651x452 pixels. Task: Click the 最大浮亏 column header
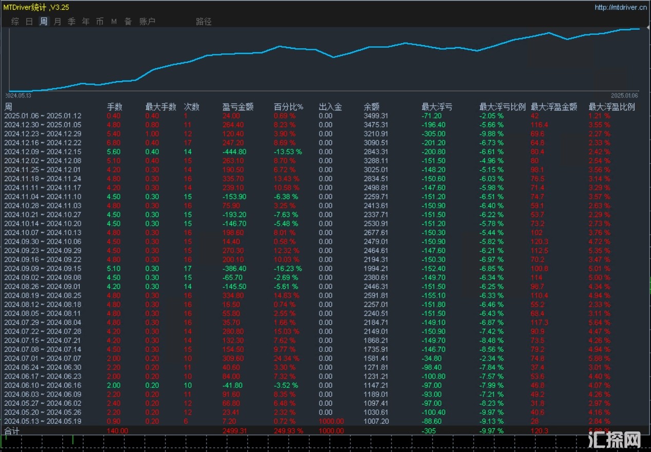(x=437, y=107)
